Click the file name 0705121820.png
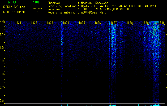This screenshot has height=106, width=167. coord(14,7)
